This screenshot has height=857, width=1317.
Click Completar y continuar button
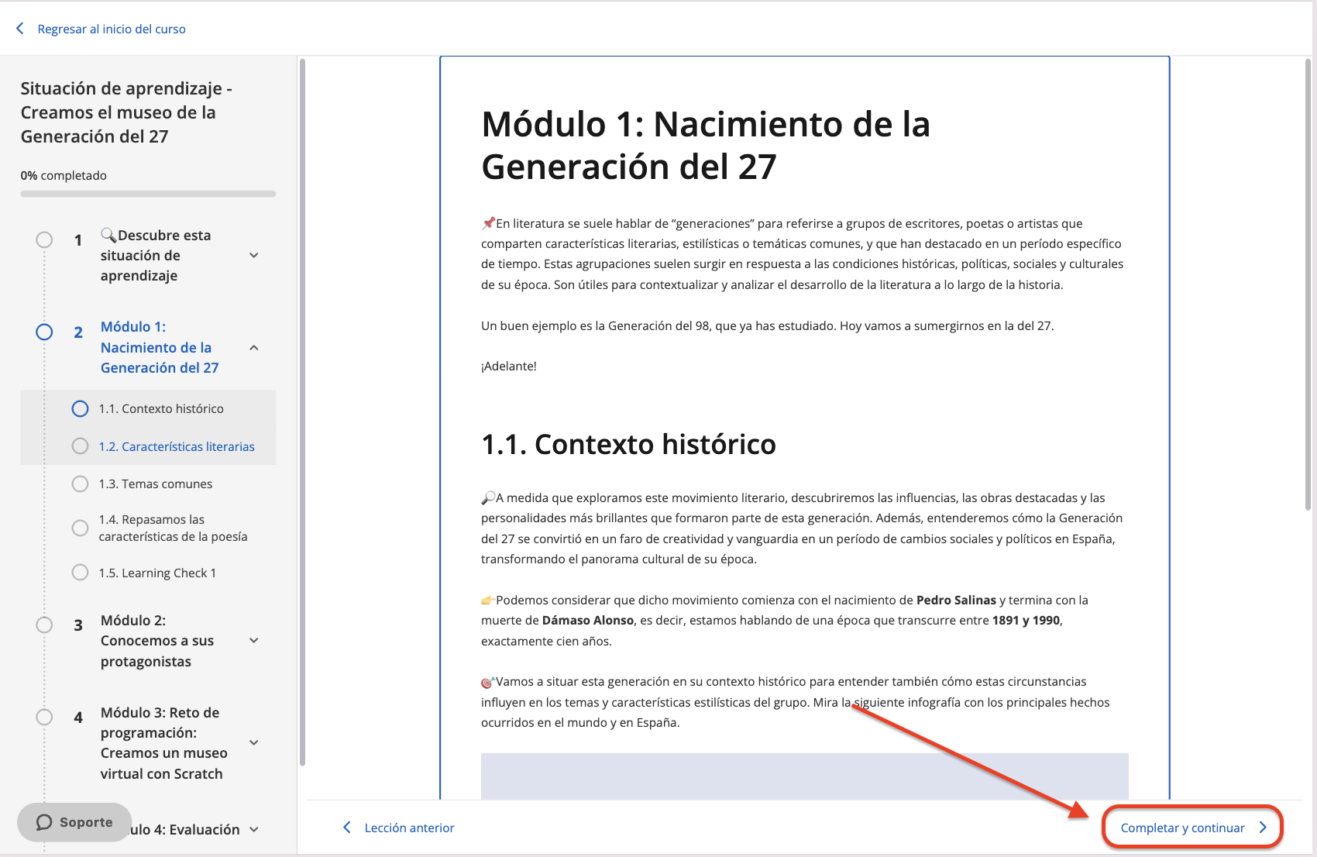pyautogui.click(x=1192, y=828)
